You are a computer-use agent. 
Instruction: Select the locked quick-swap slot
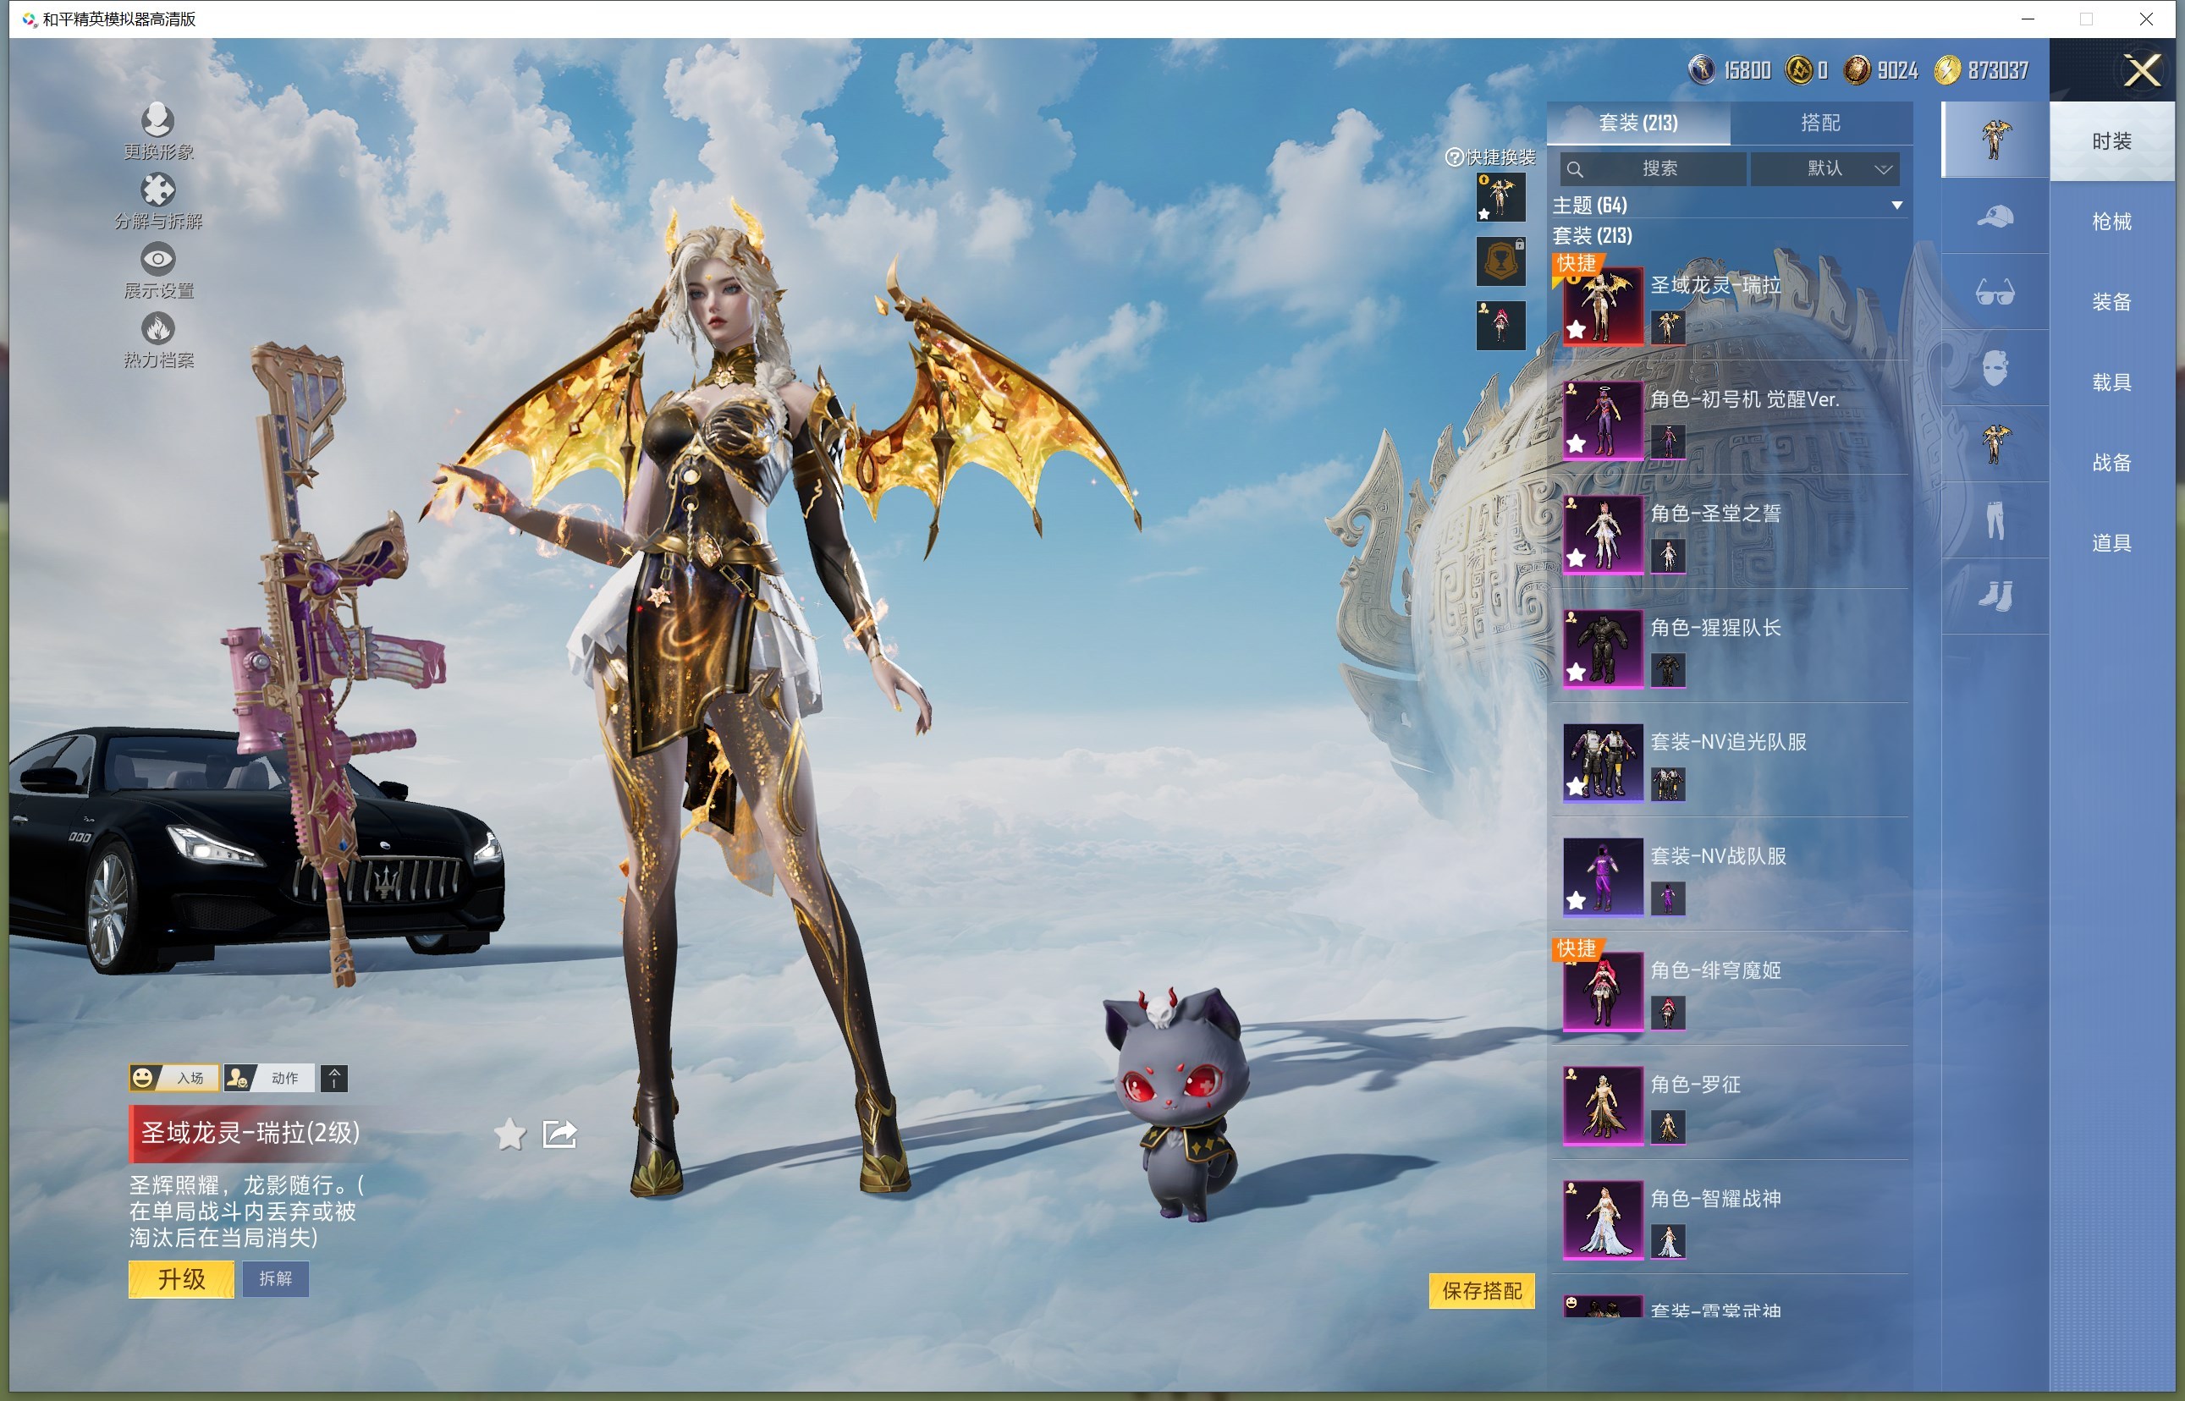pyautogui.click(x=1500, y=261)
